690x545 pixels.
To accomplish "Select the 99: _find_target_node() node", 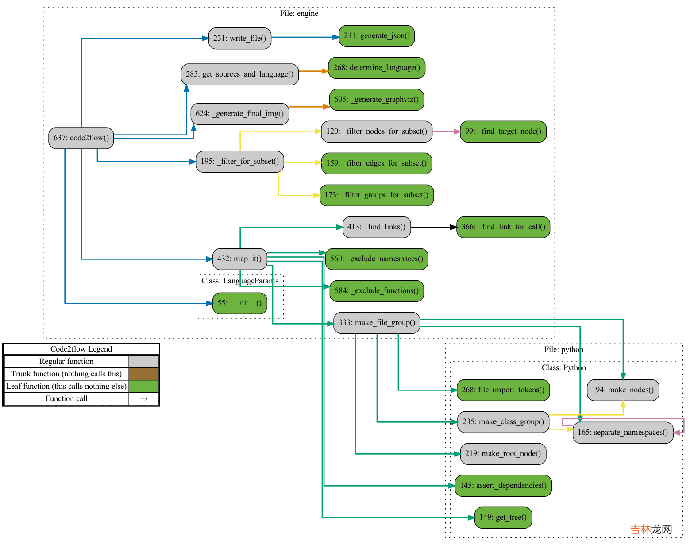I will (503, 131).
